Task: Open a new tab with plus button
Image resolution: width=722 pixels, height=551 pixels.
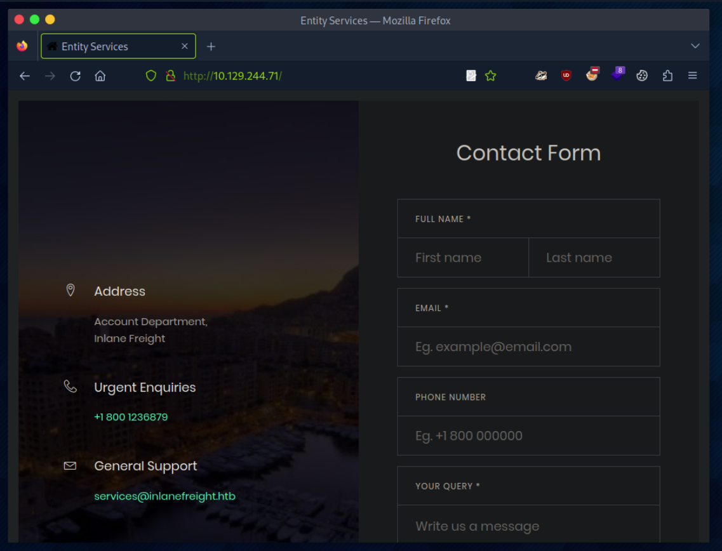Action: tap(211, 46)
